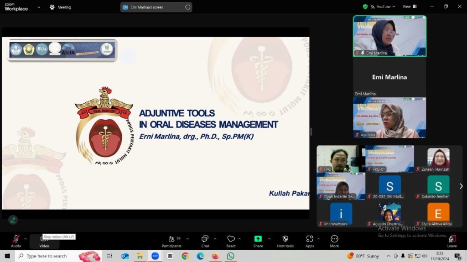Image resolution: width=467 pixels, height=262 pixels.
Task: Open the weather widget showing 80°F Sunny
Action: tap(363, 256)
